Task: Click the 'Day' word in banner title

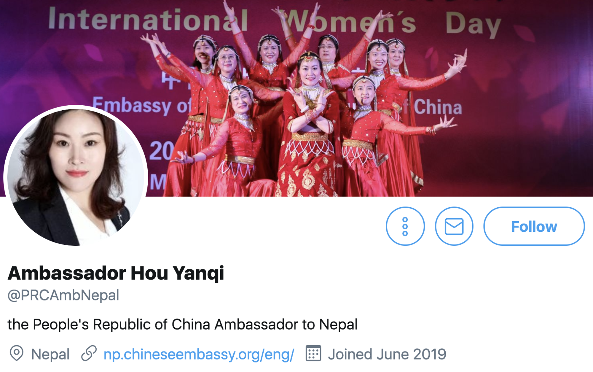Action: (473, 24)
